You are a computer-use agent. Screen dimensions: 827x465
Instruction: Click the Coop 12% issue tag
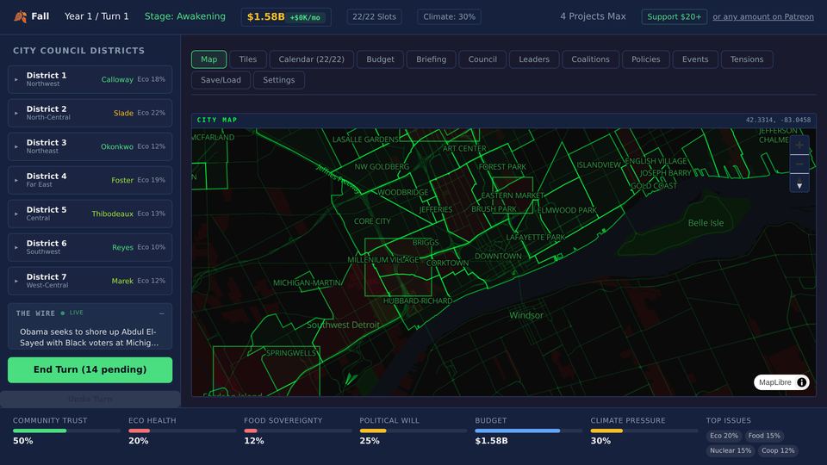(x=778, y=450)
